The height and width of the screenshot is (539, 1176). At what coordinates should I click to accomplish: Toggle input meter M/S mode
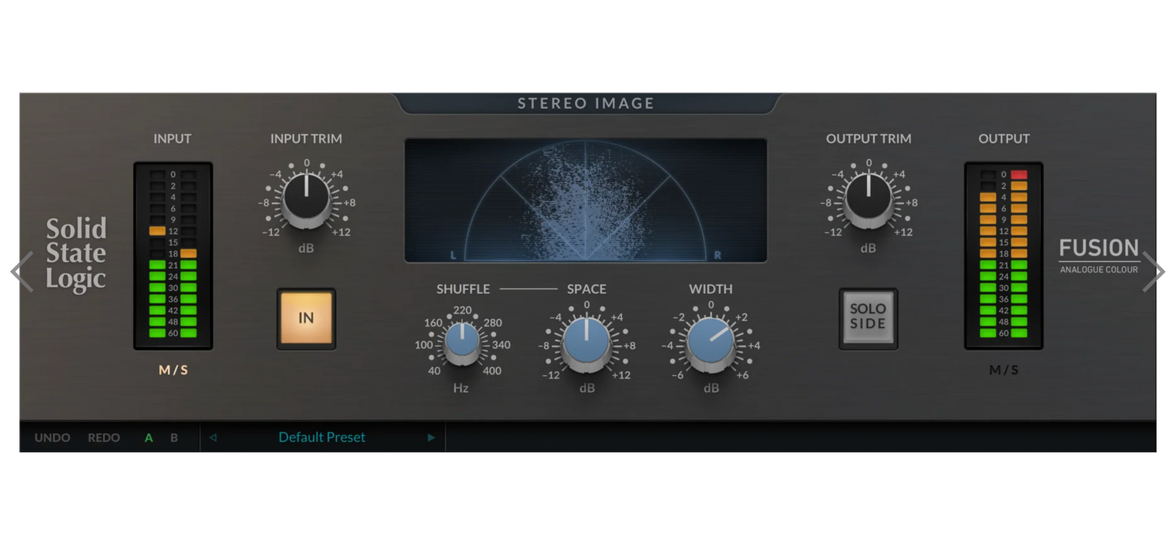pos(173,370)
